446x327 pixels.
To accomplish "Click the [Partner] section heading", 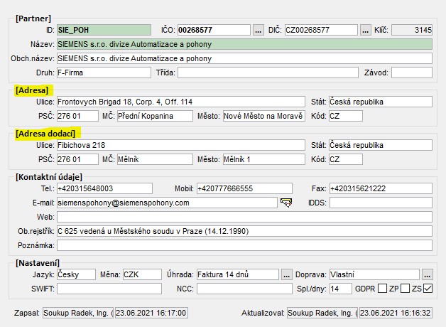I will tap(33, 18).
